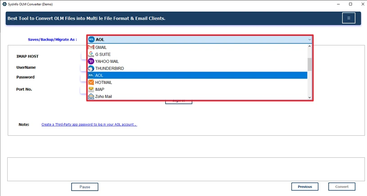Click the AOL icon in highlighted row
This screenshot has height=196, width=367.
click(x=91, y=75)
